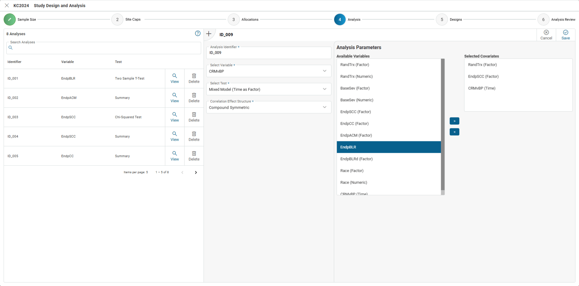Select EndpSCC (Factor) in Available Variables
Screen dimensions: 579x286
389,112
